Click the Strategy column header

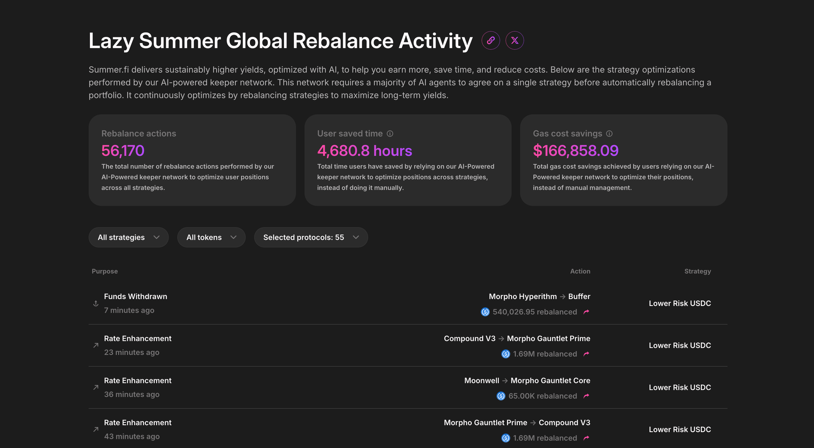(x=697, y=271)
